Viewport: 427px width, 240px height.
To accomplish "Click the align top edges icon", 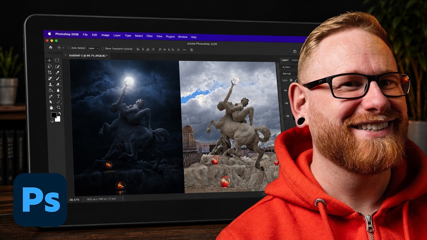I will point(160,49).
